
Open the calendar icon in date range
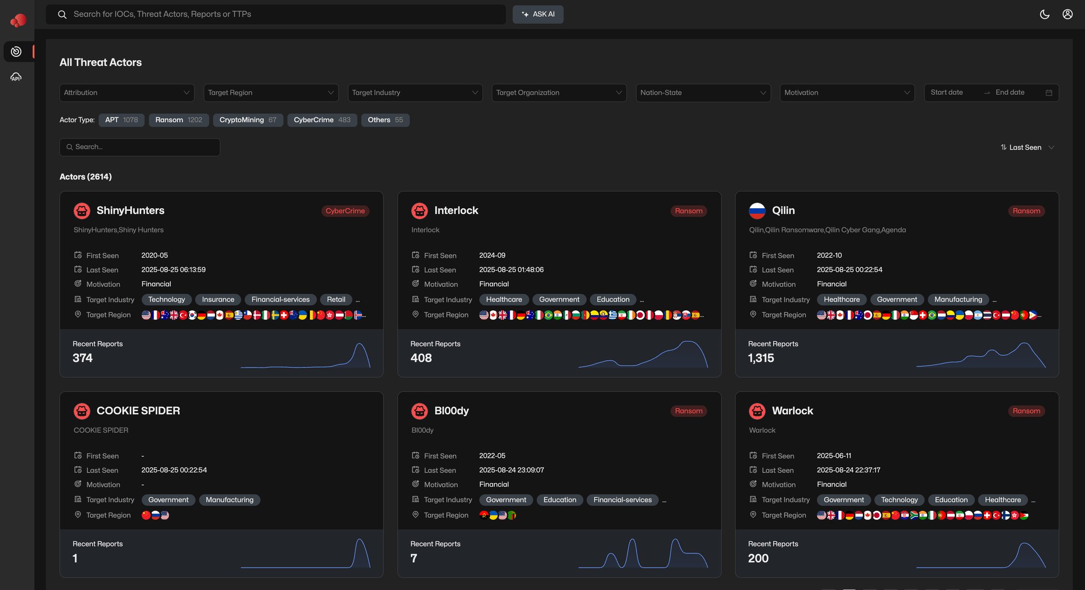click(1049, 93)
